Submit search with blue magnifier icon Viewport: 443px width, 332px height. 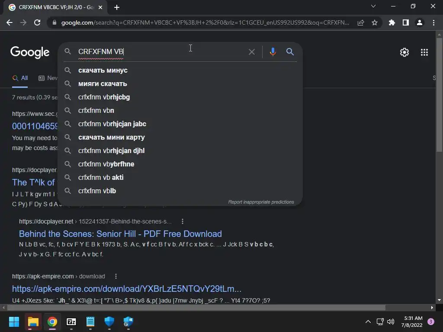pos(290,52)
